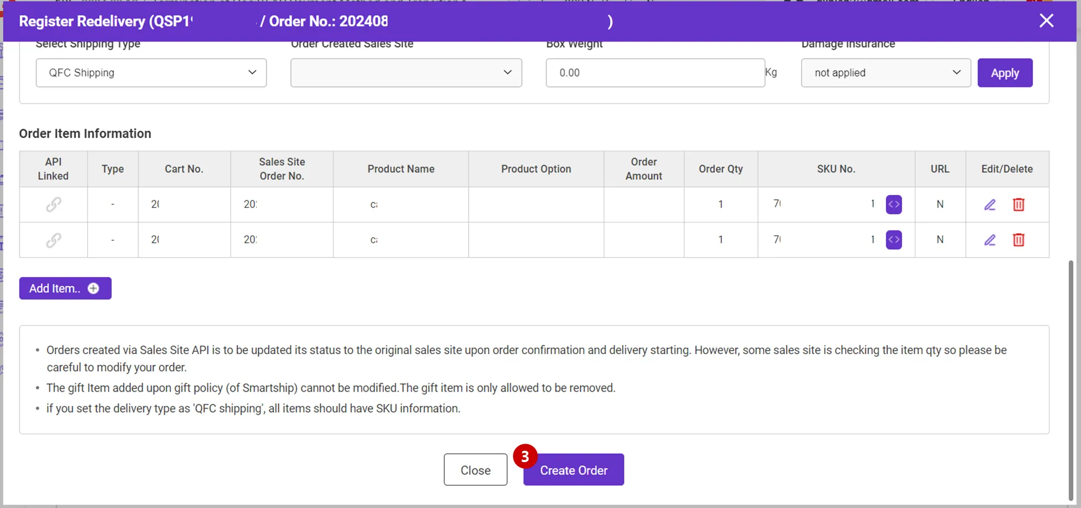
Task: Click the Create Order button
Action: click(x=573, y=470)
